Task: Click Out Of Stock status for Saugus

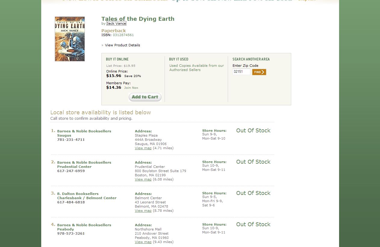Action: point(253,131)
